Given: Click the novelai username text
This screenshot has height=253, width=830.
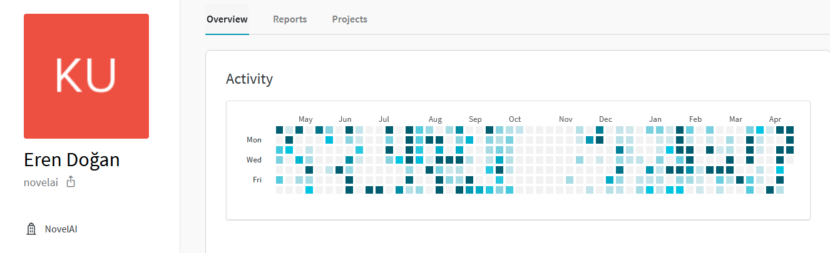Looking at the screenshot, I should click(41, 182).
